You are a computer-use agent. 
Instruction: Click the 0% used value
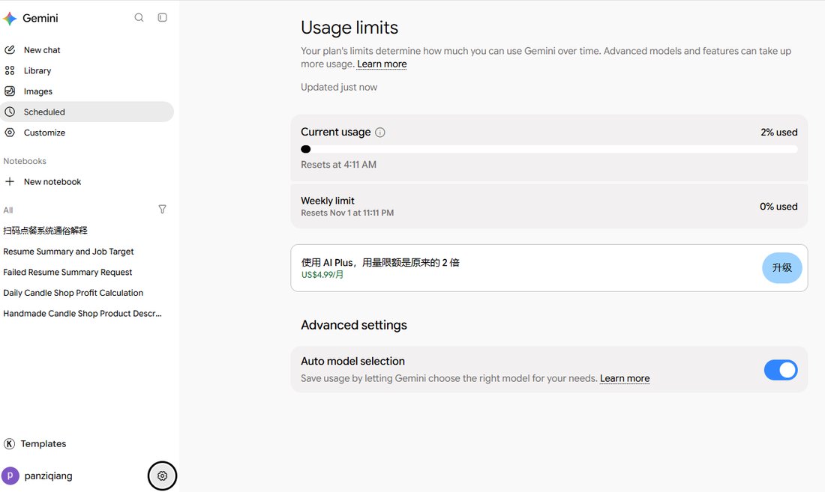pos(778,207)
